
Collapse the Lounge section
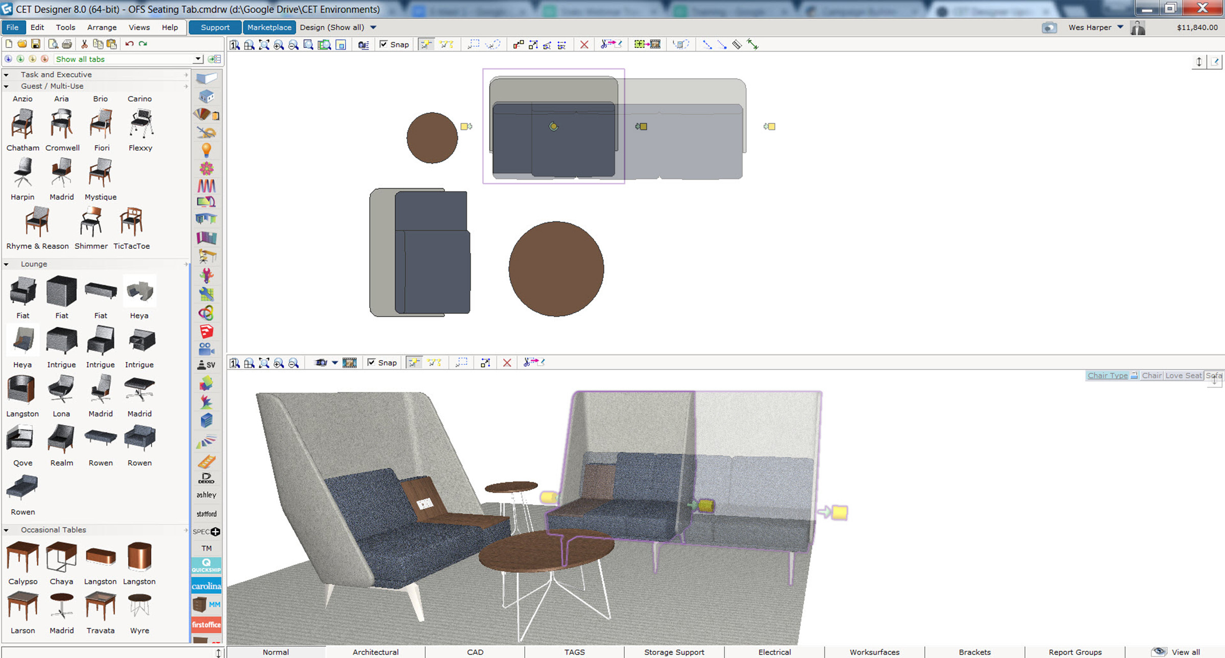[x=6, y=264]
